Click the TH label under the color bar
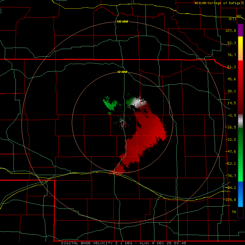 coord(234,212)
